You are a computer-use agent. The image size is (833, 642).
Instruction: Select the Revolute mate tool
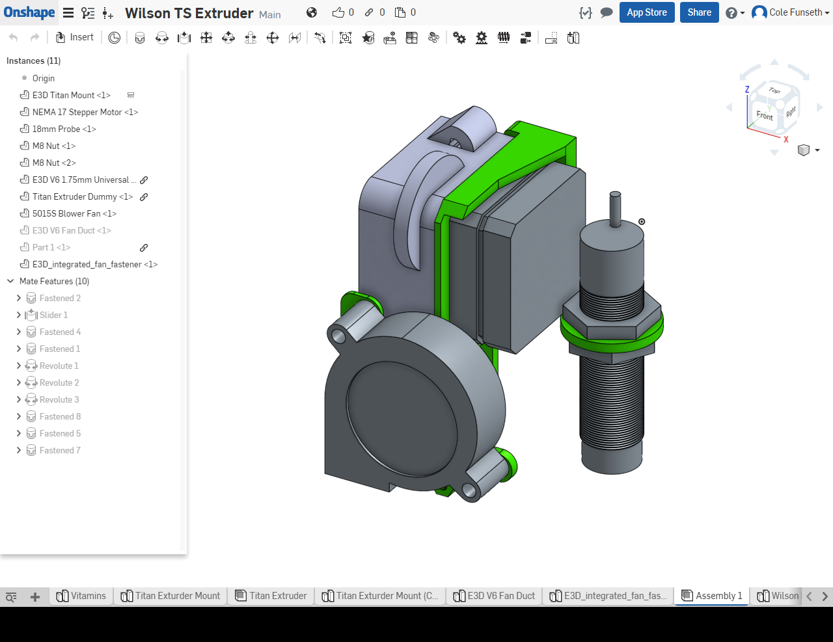click(162, 38)
